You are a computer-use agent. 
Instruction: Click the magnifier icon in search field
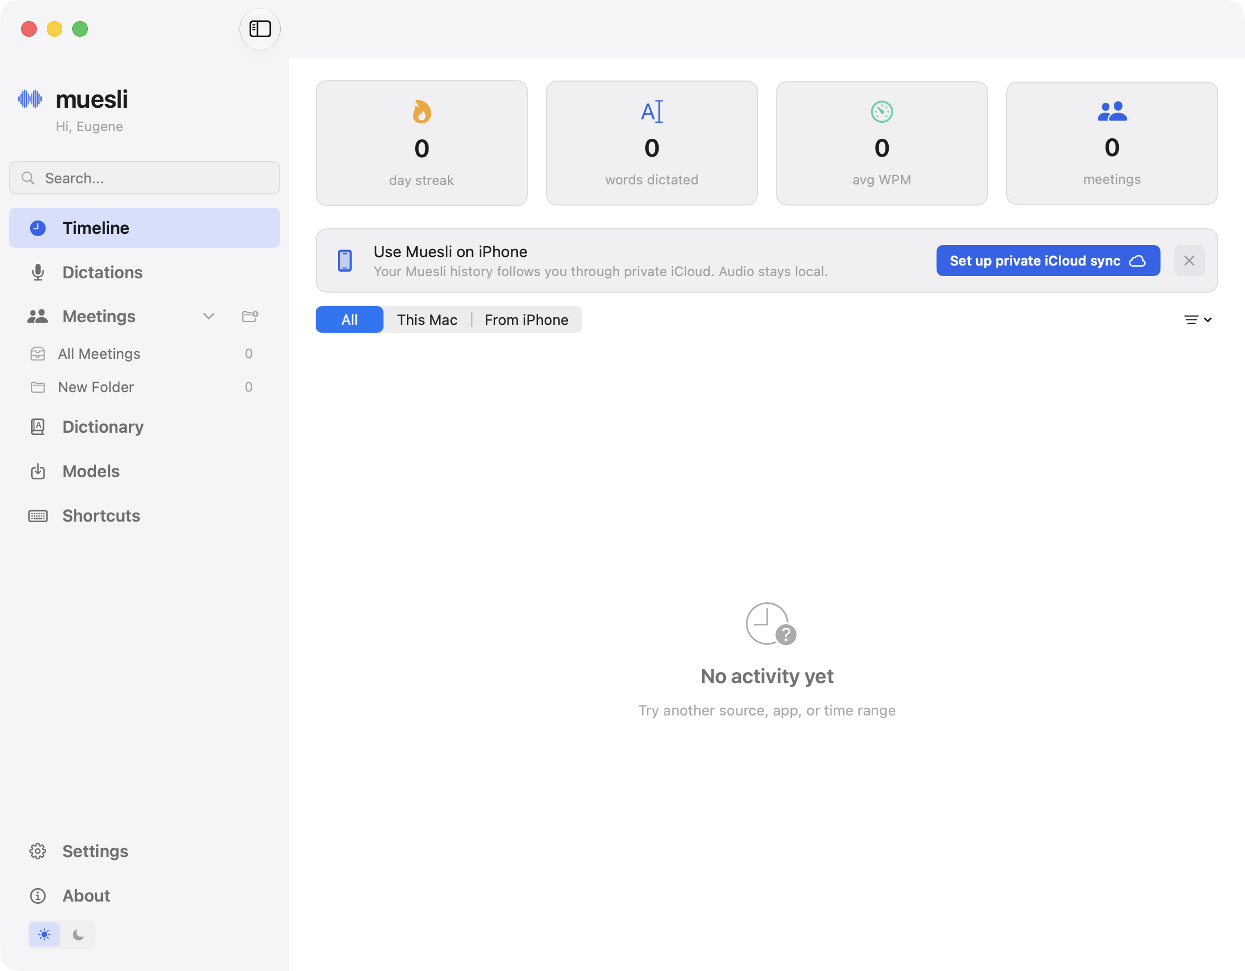(28, 178)
